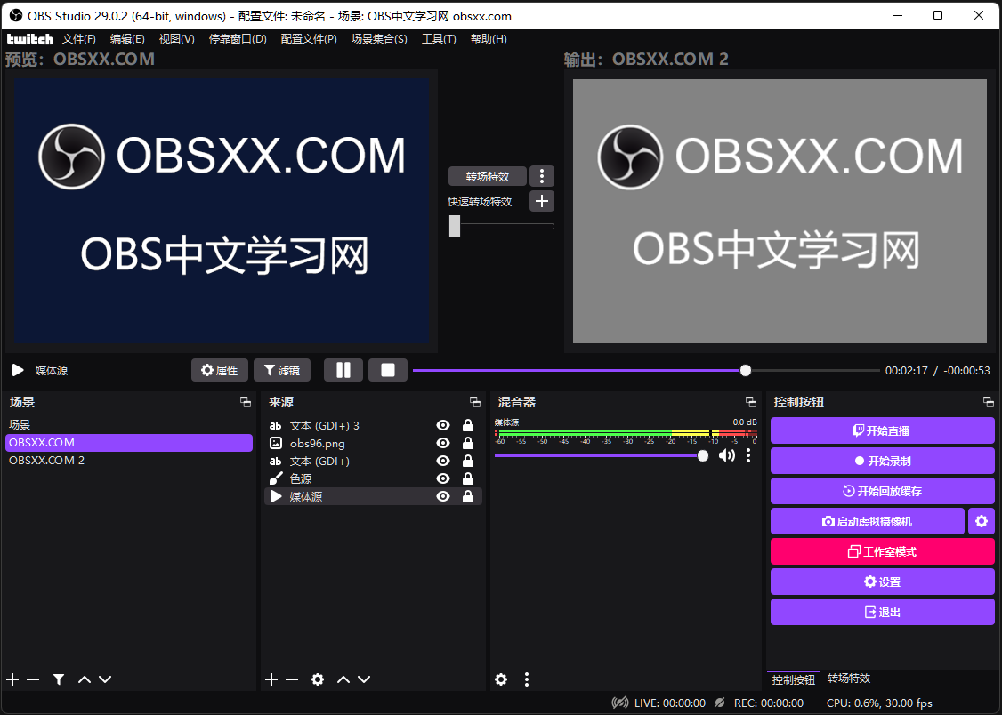Select the OBSXX.COM scene
The image size is (1002, 715).
pos(129,442)
